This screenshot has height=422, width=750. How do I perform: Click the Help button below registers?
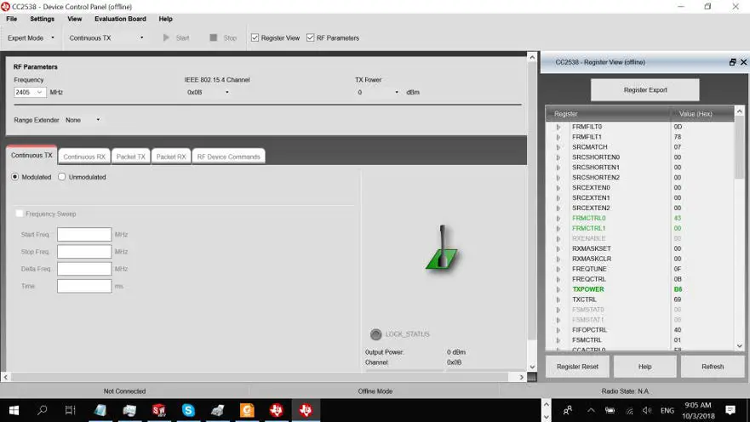pos(644,367)
